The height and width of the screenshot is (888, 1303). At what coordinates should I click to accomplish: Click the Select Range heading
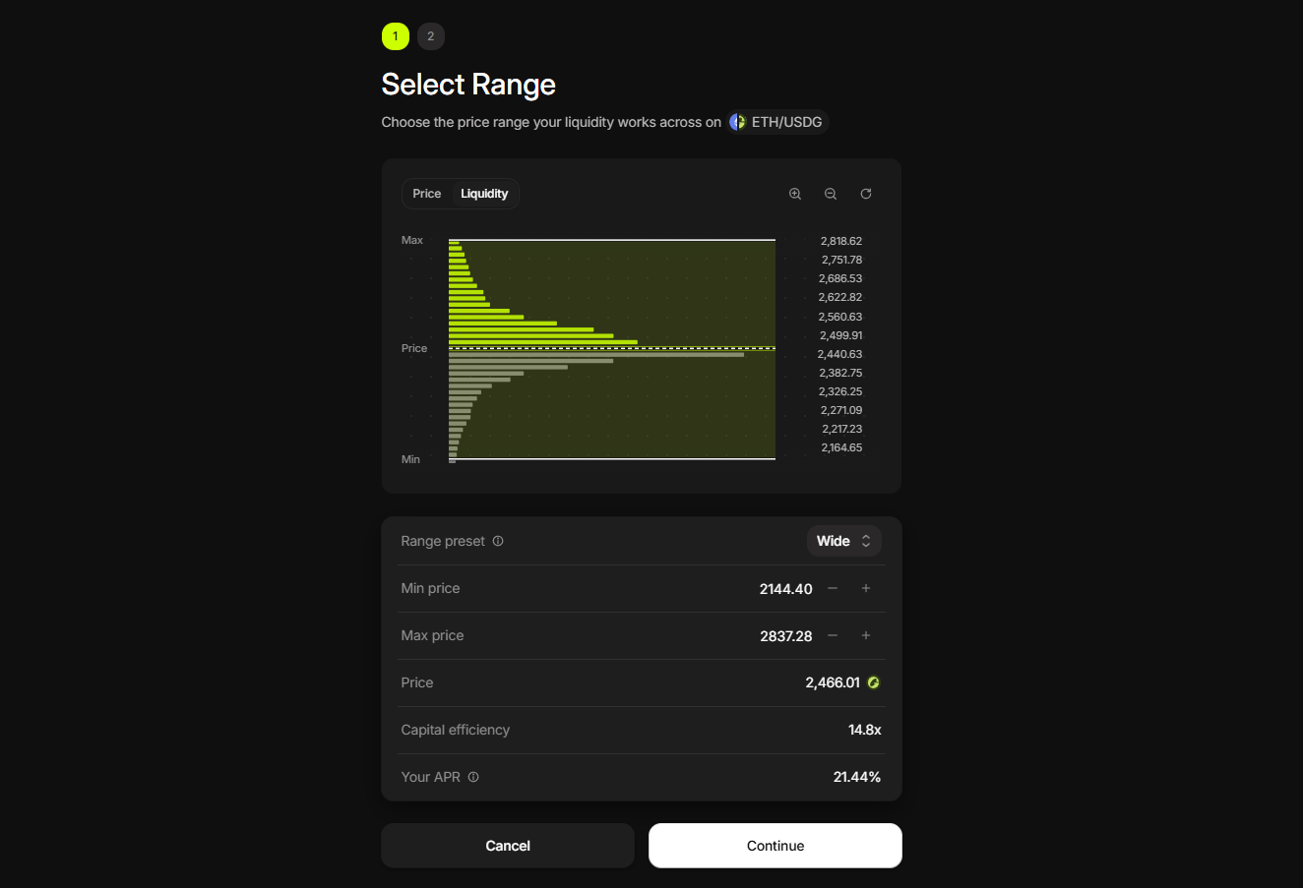click(x=468, y=85)
